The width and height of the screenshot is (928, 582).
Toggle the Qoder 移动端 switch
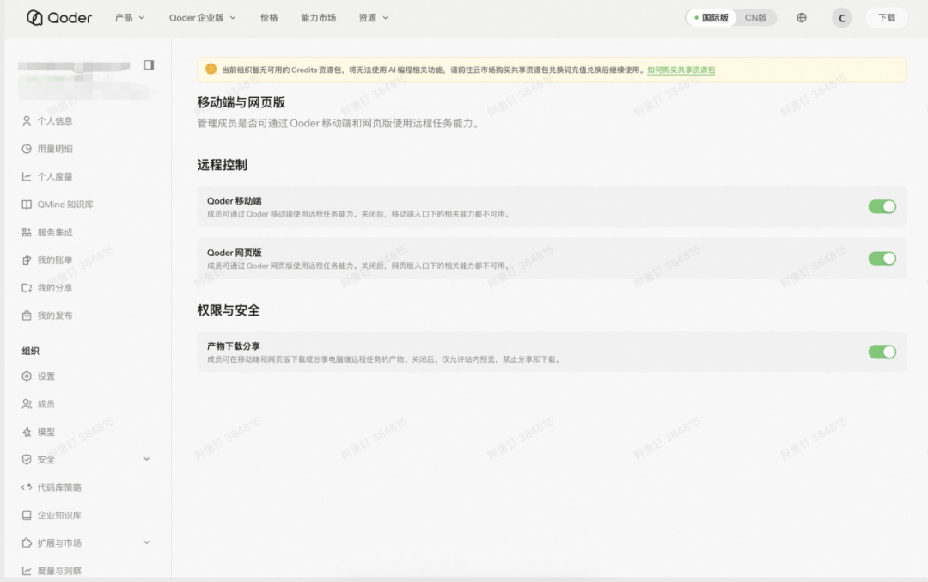click(x=882, y=206)
